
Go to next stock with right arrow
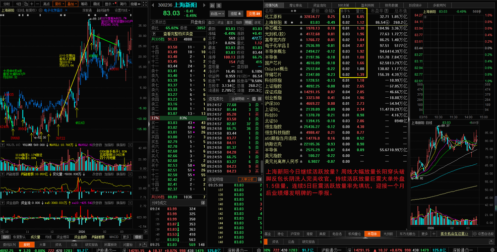tap(204, 5)
